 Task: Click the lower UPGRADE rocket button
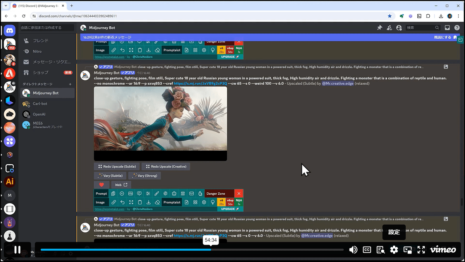click(230, 209)
